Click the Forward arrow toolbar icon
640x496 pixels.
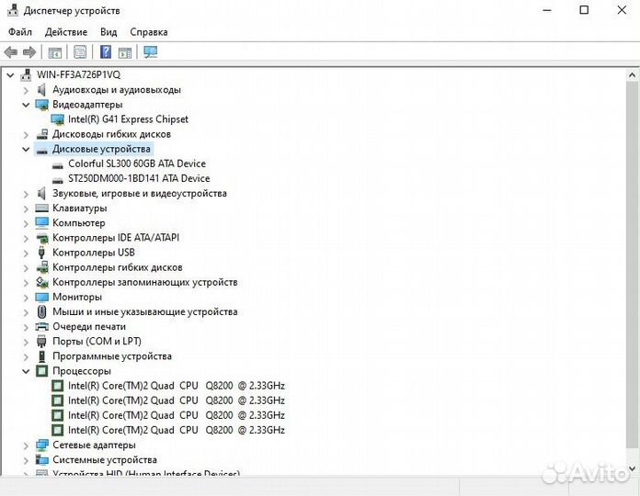29,52
